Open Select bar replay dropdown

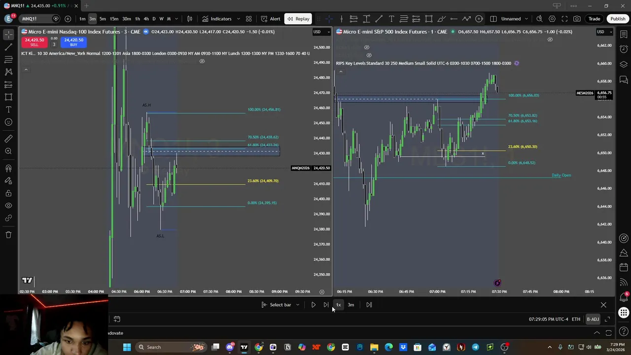point(298,305)
